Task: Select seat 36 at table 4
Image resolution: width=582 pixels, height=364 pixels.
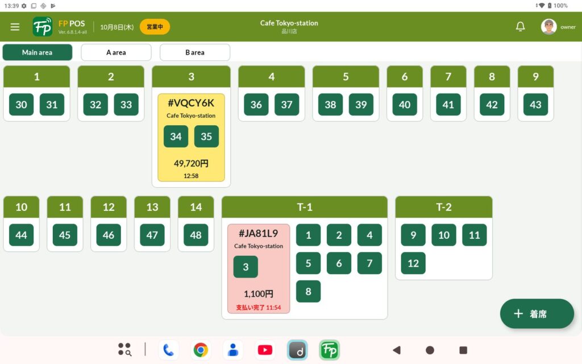Action: click(256, 105)
